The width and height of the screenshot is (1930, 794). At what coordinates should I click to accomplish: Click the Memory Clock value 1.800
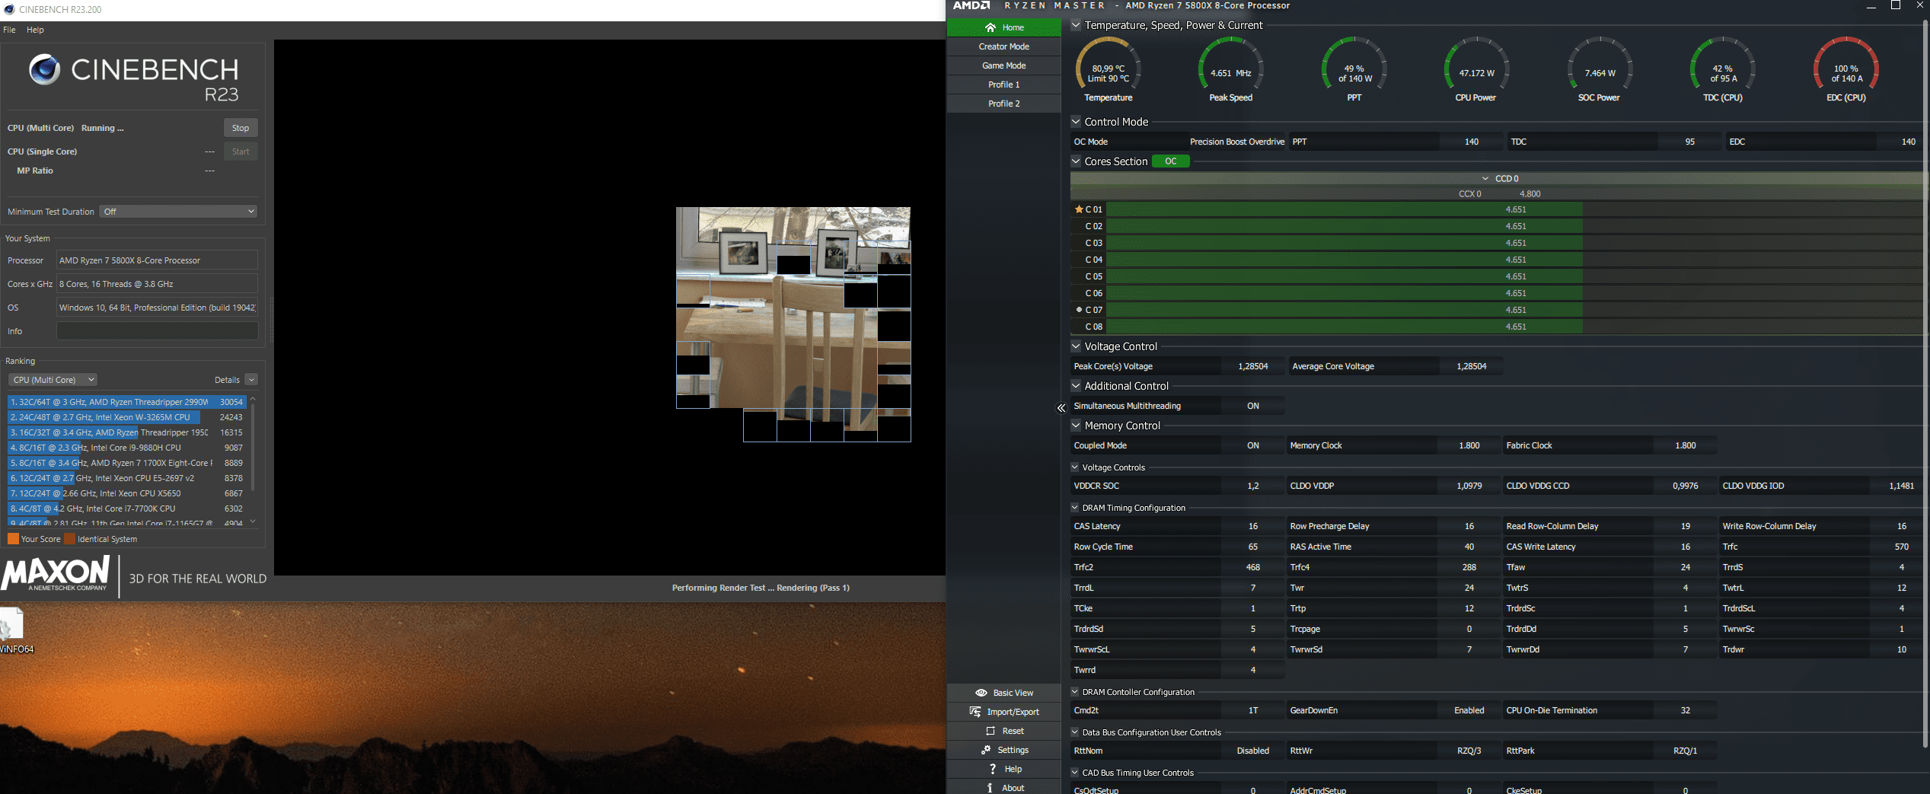[x=1469, y=446]
